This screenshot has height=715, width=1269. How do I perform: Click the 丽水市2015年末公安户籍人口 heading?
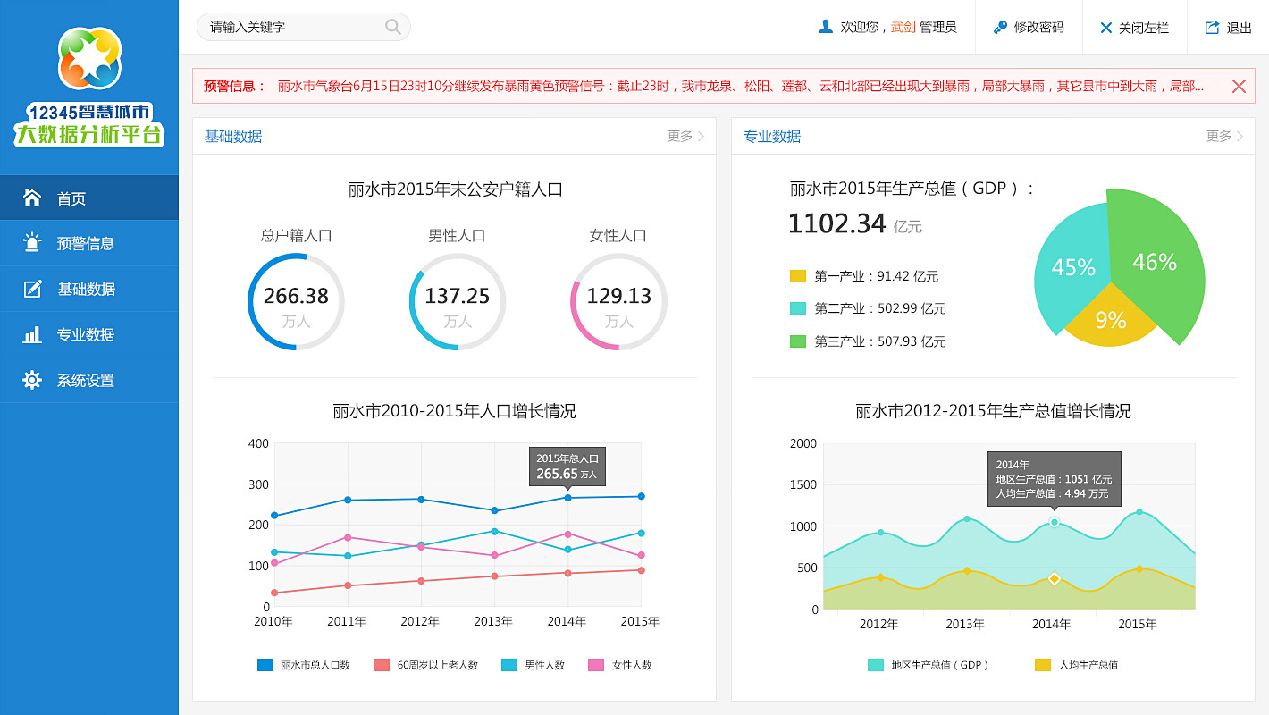pyautogui.click(x=455, y=189)
